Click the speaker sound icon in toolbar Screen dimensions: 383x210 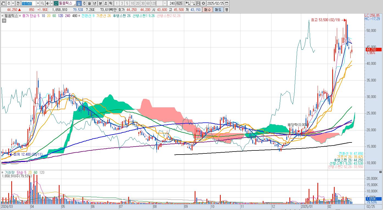[48, 3]
